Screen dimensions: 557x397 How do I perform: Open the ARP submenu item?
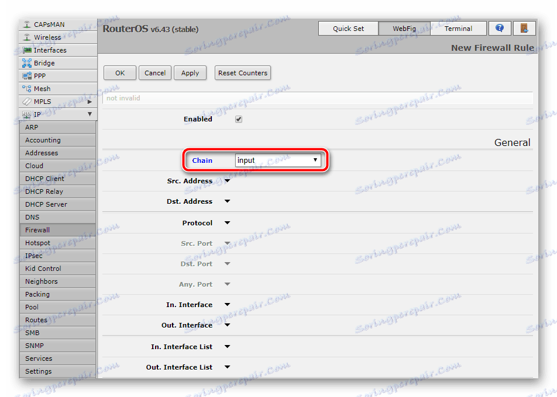click(x=57, y=127)
